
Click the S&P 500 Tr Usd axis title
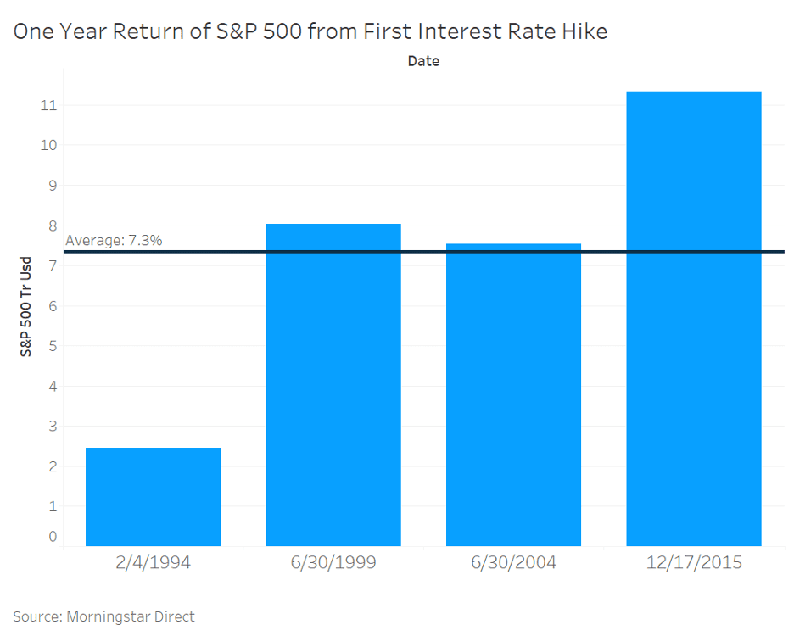click(26, 306)
